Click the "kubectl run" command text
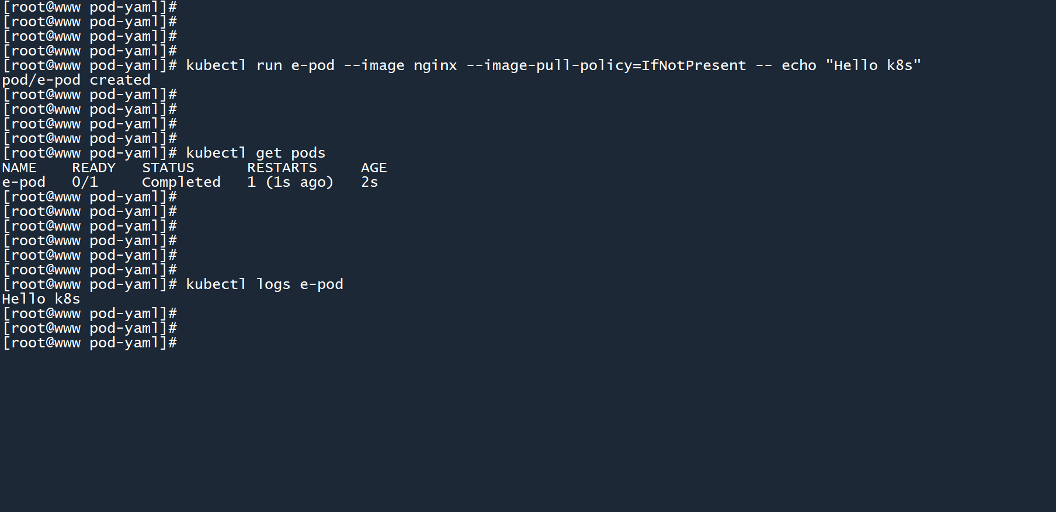This screenshot has height=512, width=1056. click(234, 65)
